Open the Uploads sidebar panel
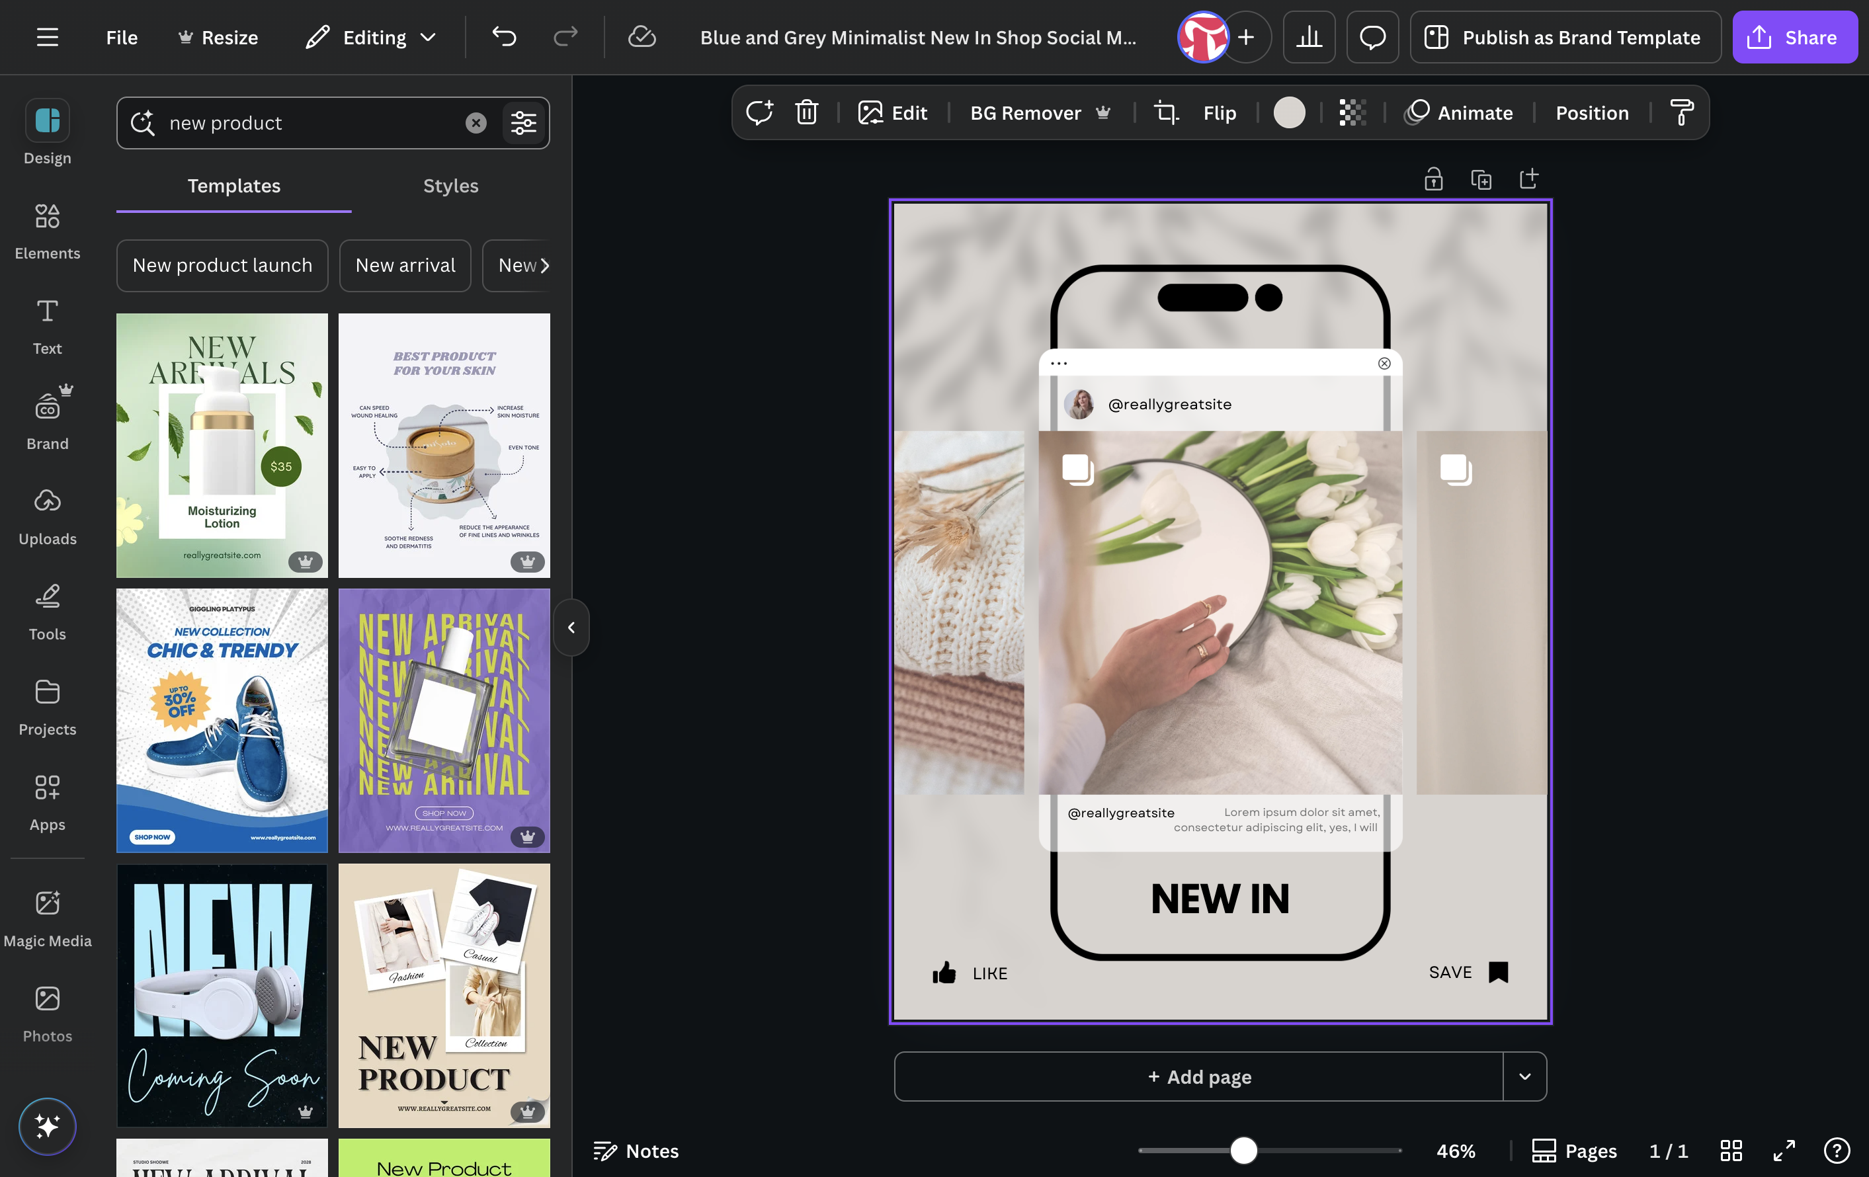1869x1177 pixels. point(48,516)
